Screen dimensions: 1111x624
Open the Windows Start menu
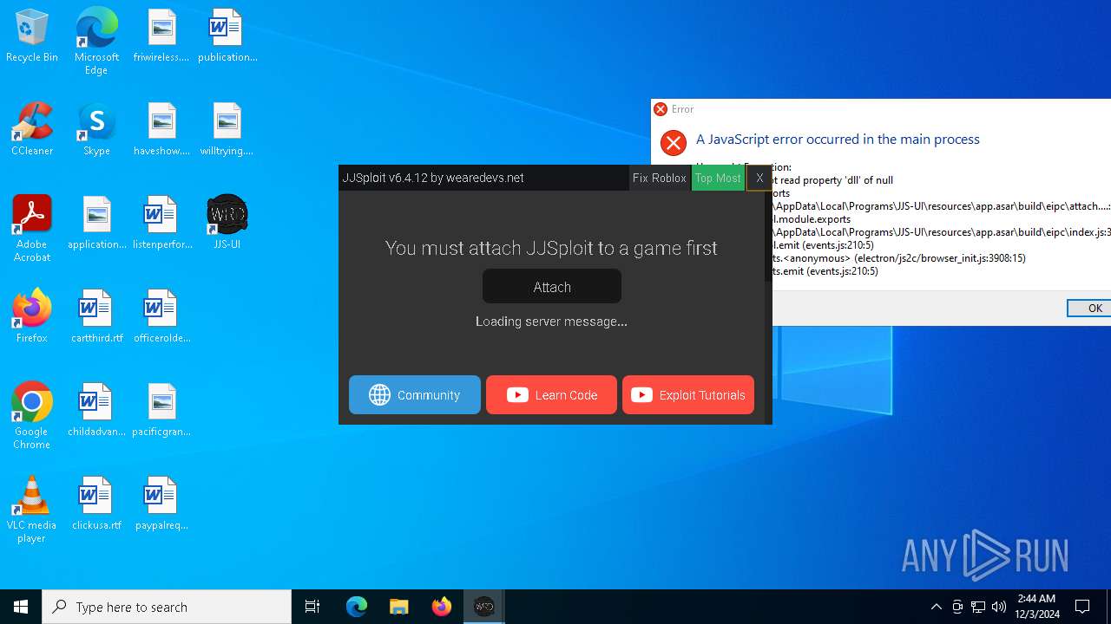pyautogui.click(x=21, y=607)
